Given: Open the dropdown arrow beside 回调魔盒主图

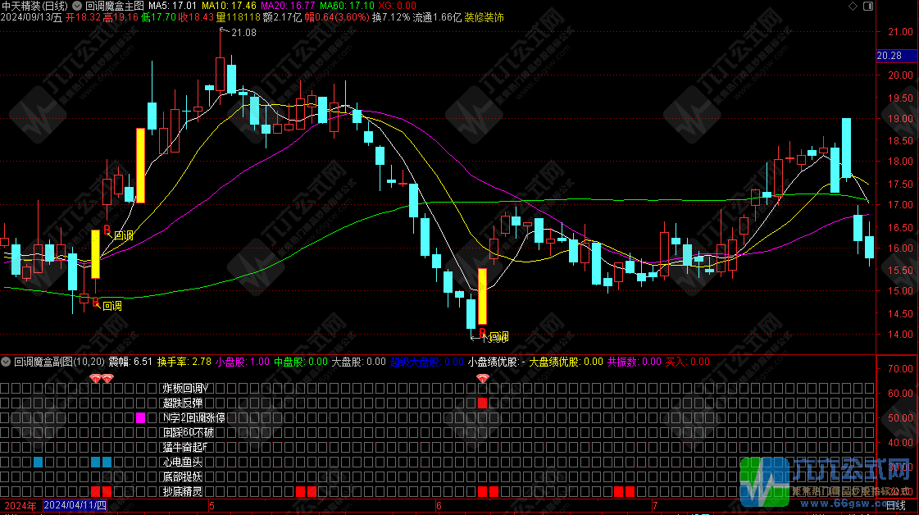Looking at the screenshot, I should tap(77, 5).
